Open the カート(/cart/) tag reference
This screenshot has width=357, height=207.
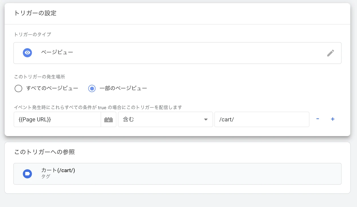177,174
